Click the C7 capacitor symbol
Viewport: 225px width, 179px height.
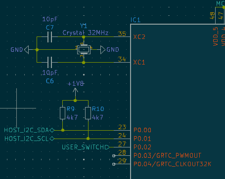point(49,37)
